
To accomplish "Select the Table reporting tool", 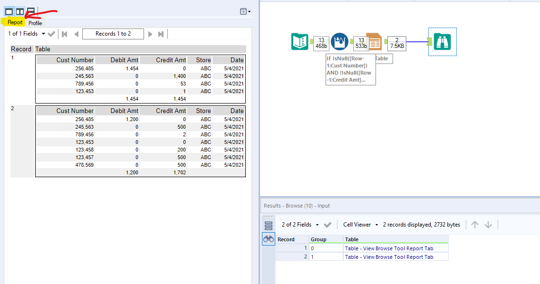I will pos(373,42).
